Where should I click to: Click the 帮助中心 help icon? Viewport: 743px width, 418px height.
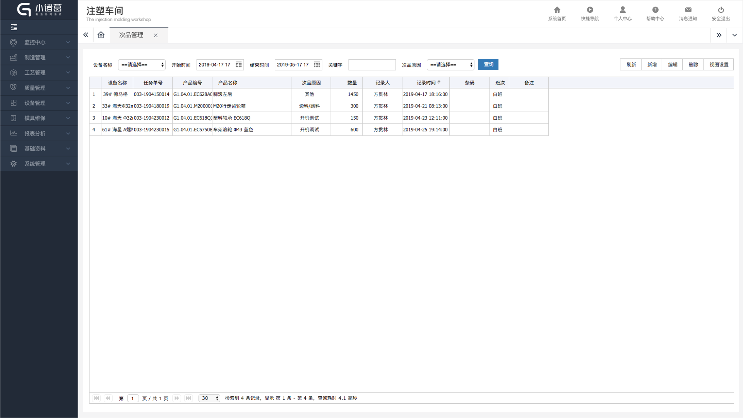coord(655,10)
